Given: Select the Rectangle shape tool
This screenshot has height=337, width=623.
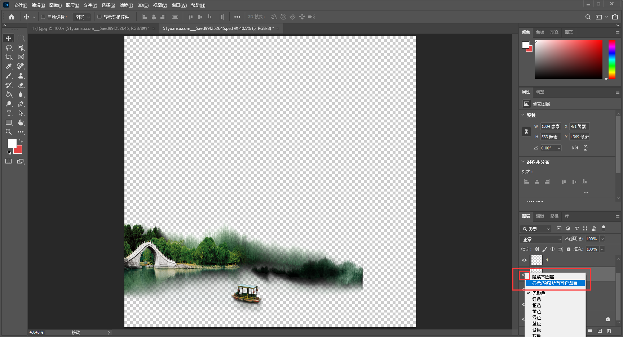Looking at the screenshot, I should point(9,122).
